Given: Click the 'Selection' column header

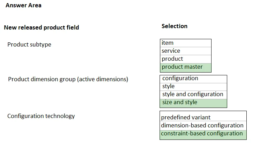Looking at the screenshot, I should click(174, 26).
